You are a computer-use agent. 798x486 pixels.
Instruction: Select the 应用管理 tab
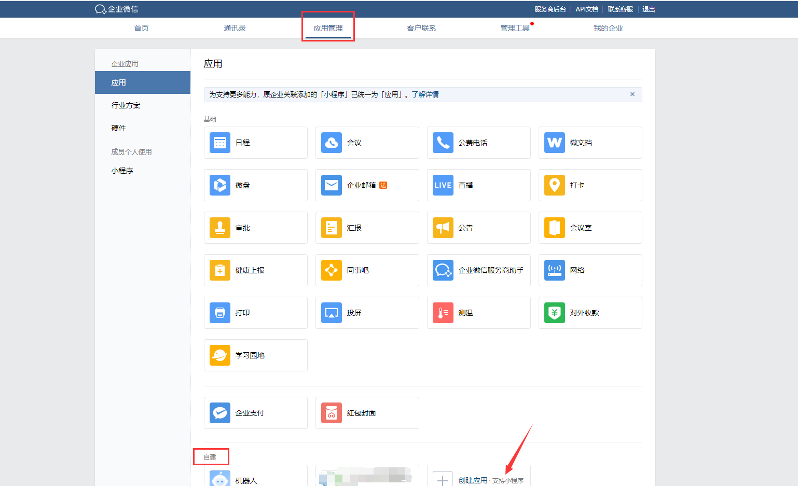click(328, 28)
